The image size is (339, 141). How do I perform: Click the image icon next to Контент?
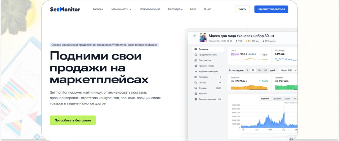pyautogui.click(x=196, y=94)
